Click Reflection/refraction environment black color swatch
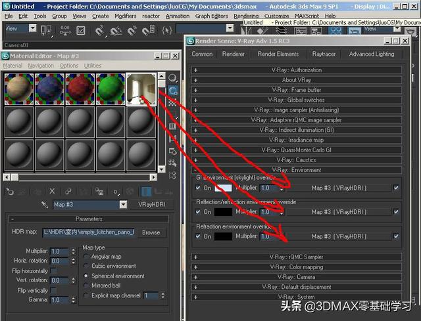 click(x=223, y=211)
